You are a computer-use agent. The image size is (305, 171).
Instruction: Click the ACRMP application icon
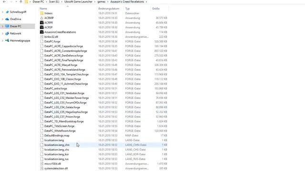click(41, 18)
